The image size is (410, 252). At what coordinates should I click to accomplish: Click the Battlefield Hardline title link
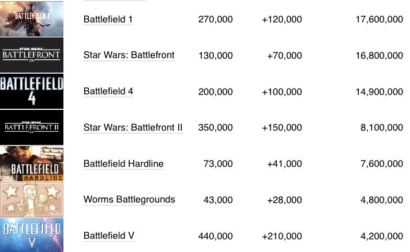click(x=123, y=164)
